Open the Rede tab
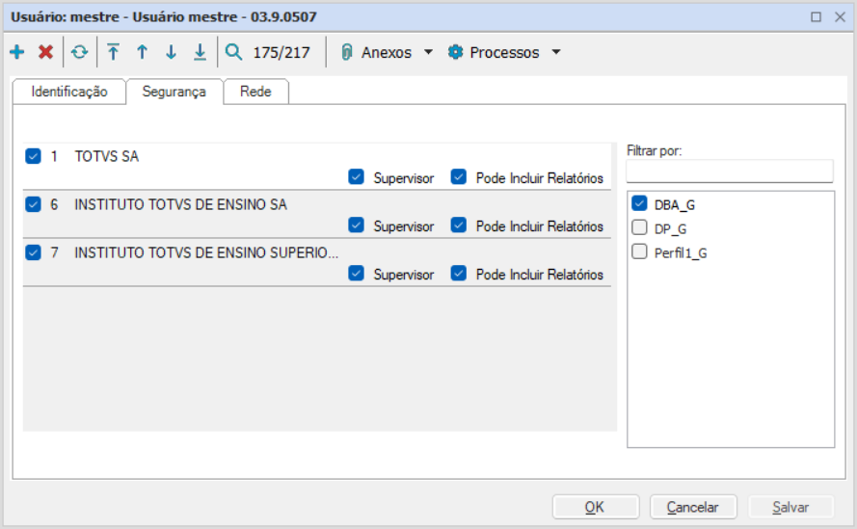The height and width of the screenshot is (529, 857). point(255,92)
